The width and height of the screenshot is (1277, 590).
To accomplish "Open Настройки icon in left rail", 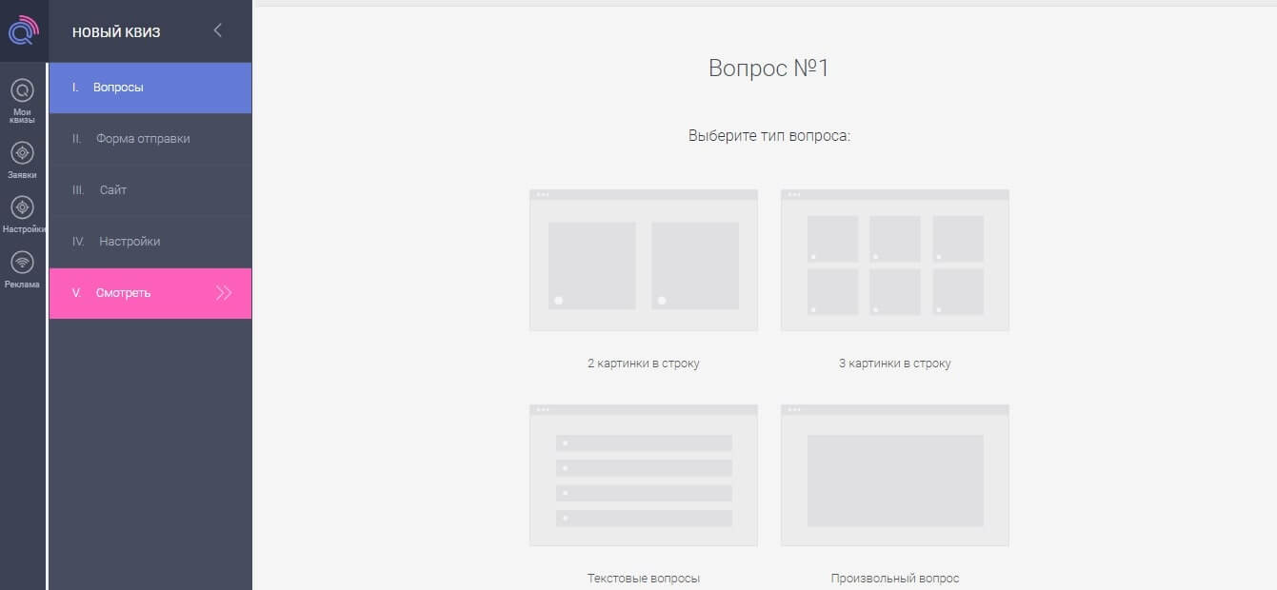I will pyautogui.click(x=22, y=207).
